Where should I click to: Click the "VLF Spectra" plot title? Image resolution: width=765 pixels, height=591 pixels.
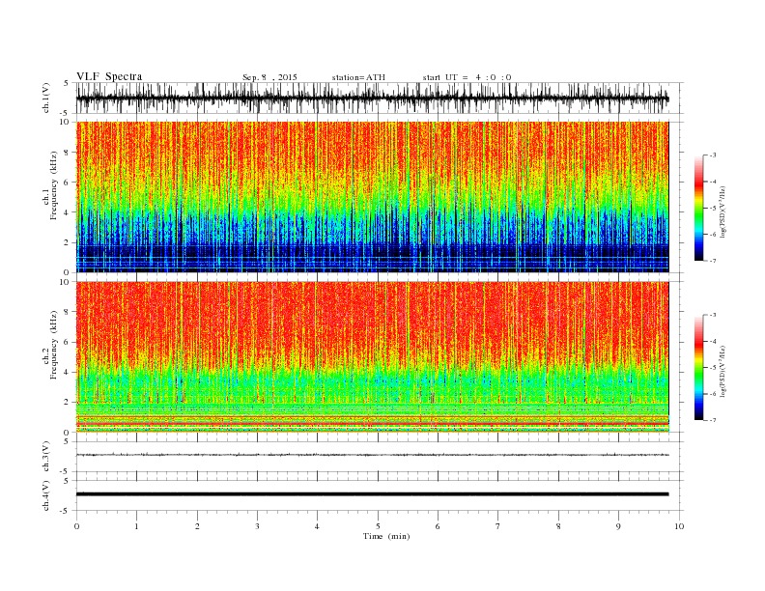point(109,76)
